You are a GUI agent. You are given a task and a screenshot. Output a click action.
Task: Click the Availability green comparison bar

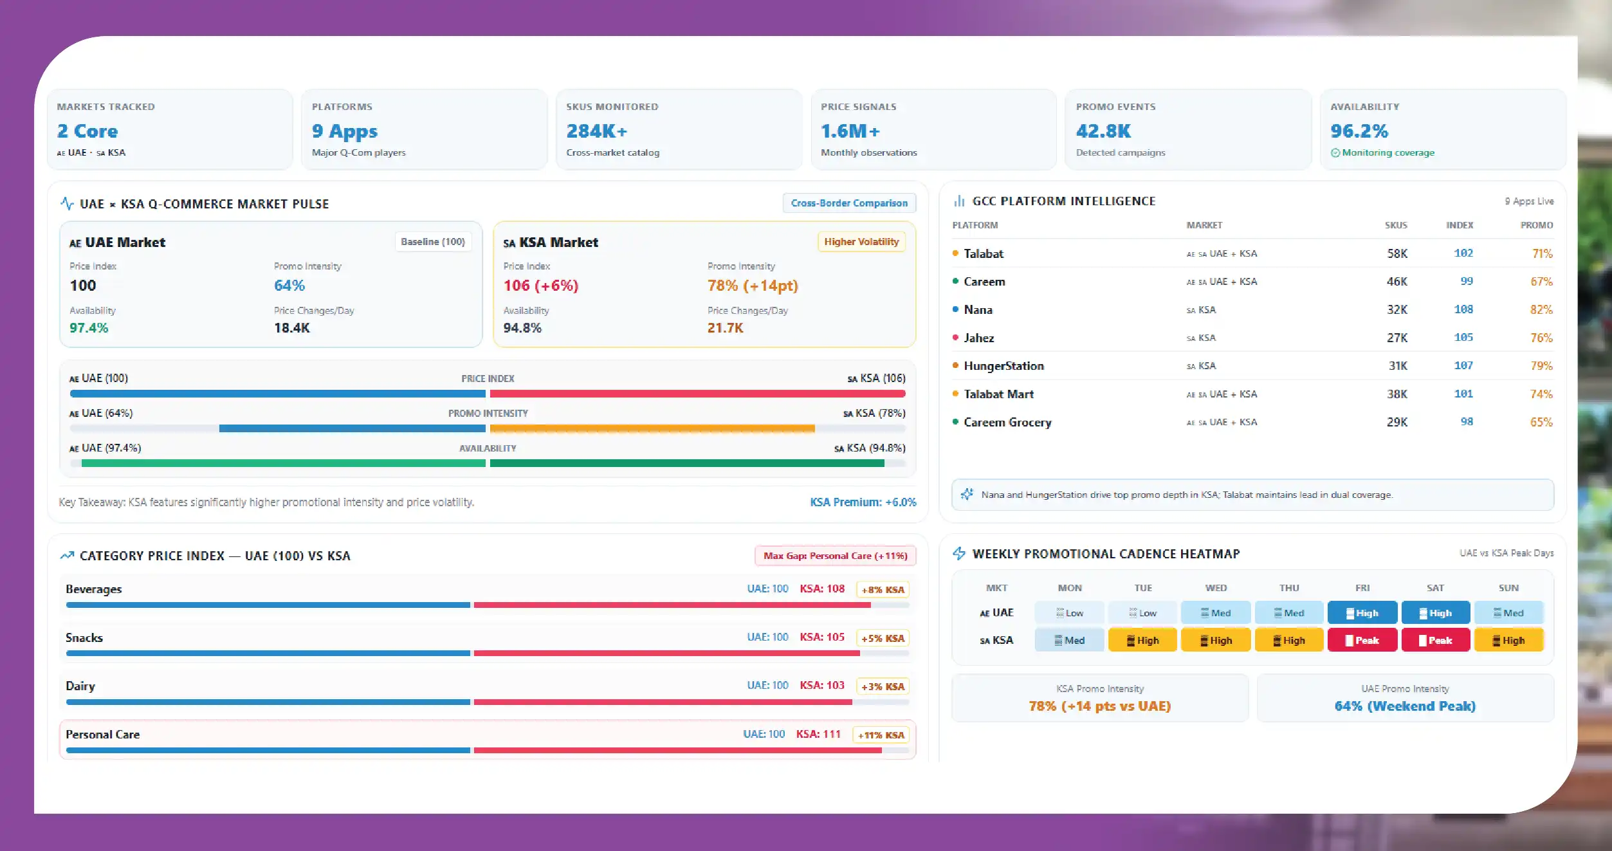pyautogui.click(x=488, y=463)
